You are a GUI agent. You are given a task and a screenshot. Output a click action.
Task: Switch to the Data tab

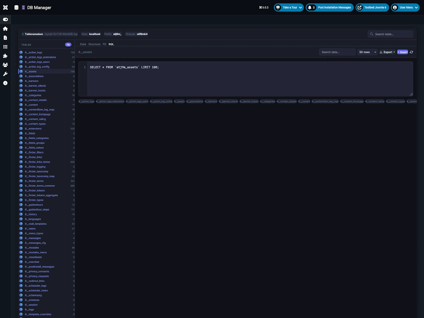pyautogui.click(x=83, y=44)
